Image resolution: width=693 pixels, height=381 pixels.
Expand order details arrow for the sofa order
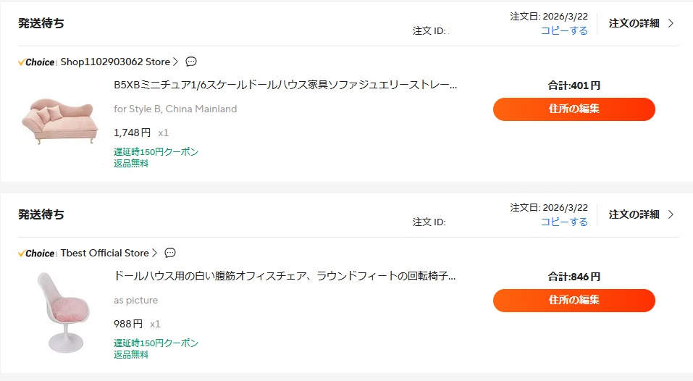coord(671,23)
